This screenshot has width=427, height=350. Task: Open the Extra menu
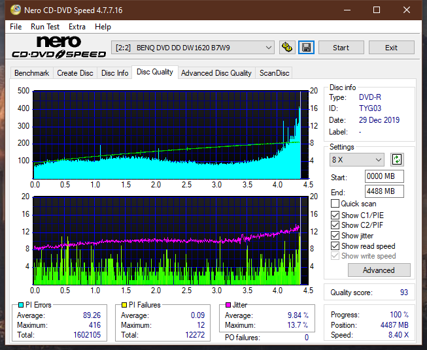(77, 27)
